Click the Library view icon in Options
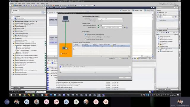This screenshot has width=190, height=107. click(158, 12)
